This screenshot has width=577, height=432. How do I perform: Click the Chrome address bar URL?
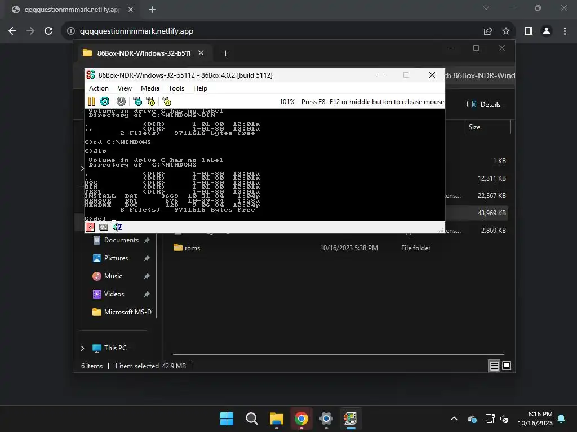[136, 31]
